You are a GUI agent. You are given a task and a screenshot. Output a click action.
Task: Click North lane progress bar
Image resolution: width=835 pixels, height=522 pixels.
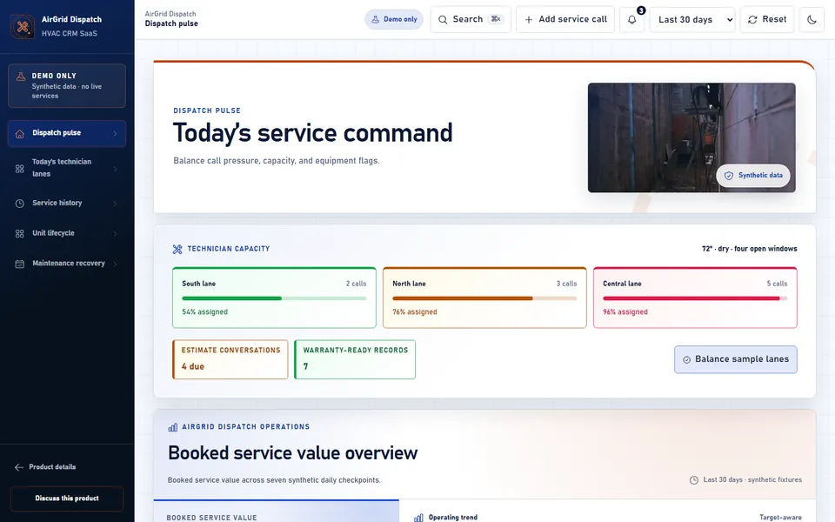pyautogui.click(x=484, y=298)
